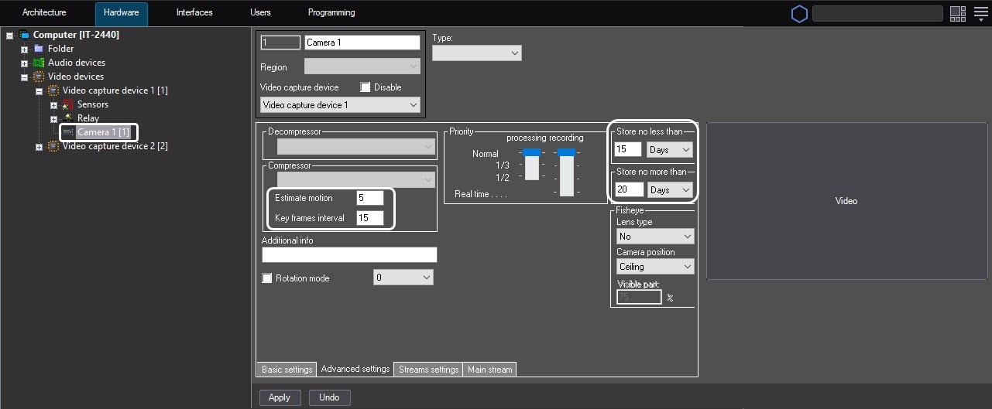Open the Programming tab
Viewport: 992px width, 409px height.
coord(331,12)
